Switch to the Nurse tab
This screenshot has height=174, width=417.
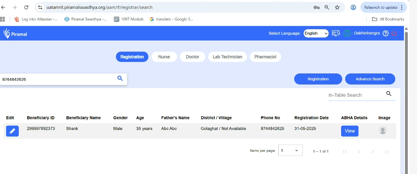164,57
